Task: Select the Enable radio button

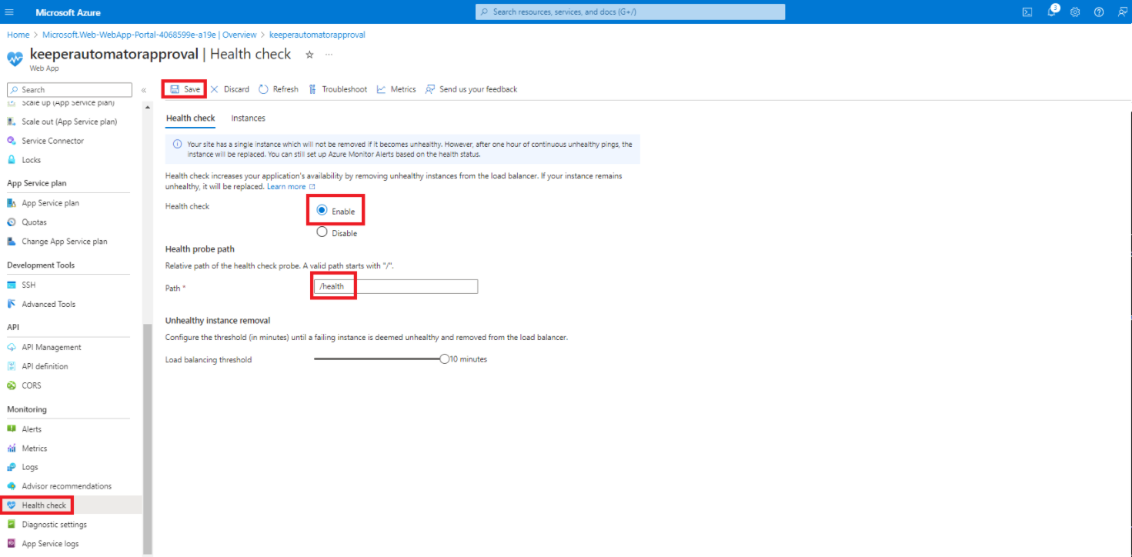Action: 322,210
